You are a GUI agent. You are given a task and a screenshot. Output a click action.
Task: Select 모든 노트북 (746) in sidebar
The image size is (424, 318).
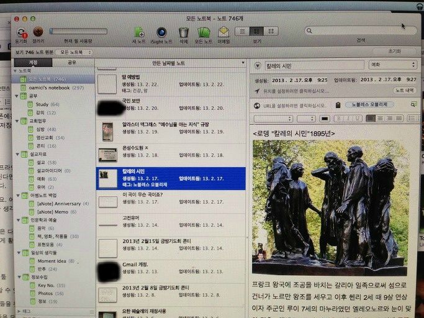[53, 79]
